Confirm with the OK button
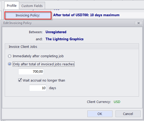The height and width of the screenshot is (121, 144). coord(100,114)
